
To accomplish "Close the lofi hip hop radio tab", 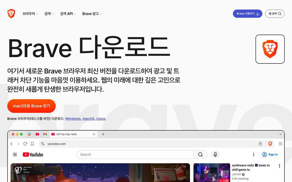I will coord(94,134).
